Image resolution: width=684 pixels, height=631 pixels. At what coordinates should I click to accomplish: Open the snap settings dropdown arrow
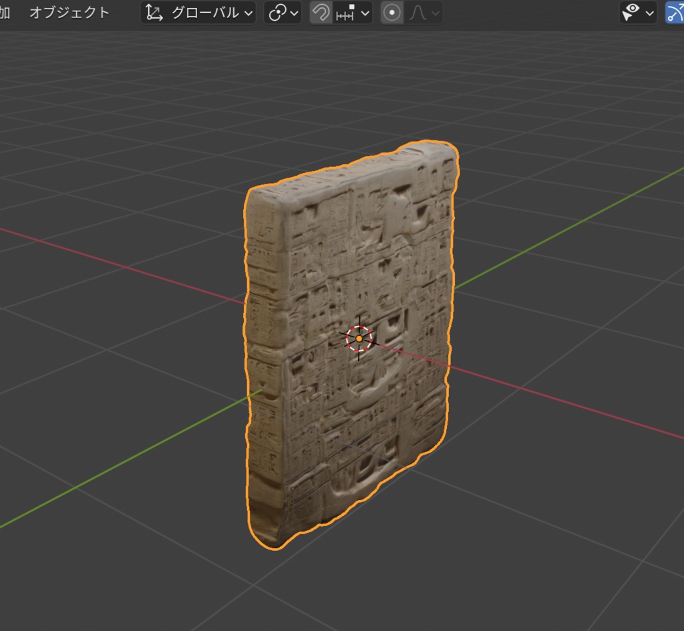pyautogui.click(x=365, y=13)
